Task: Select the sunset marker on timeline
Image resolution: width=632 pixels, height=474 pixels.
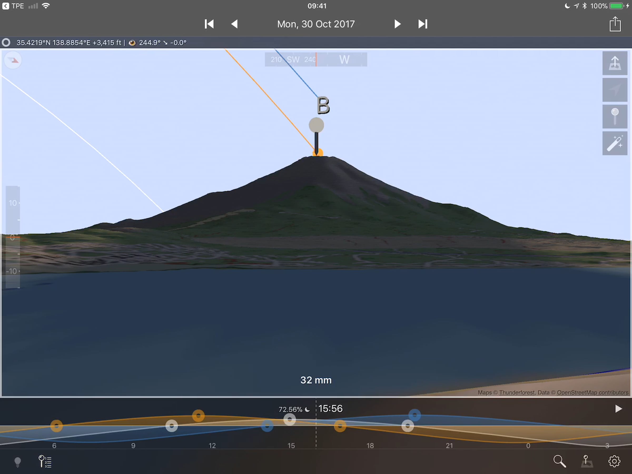Action: click(x=340, y=426)
